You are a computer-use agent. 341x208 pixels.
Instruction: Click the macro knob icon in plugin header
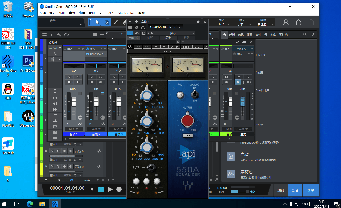136,27
